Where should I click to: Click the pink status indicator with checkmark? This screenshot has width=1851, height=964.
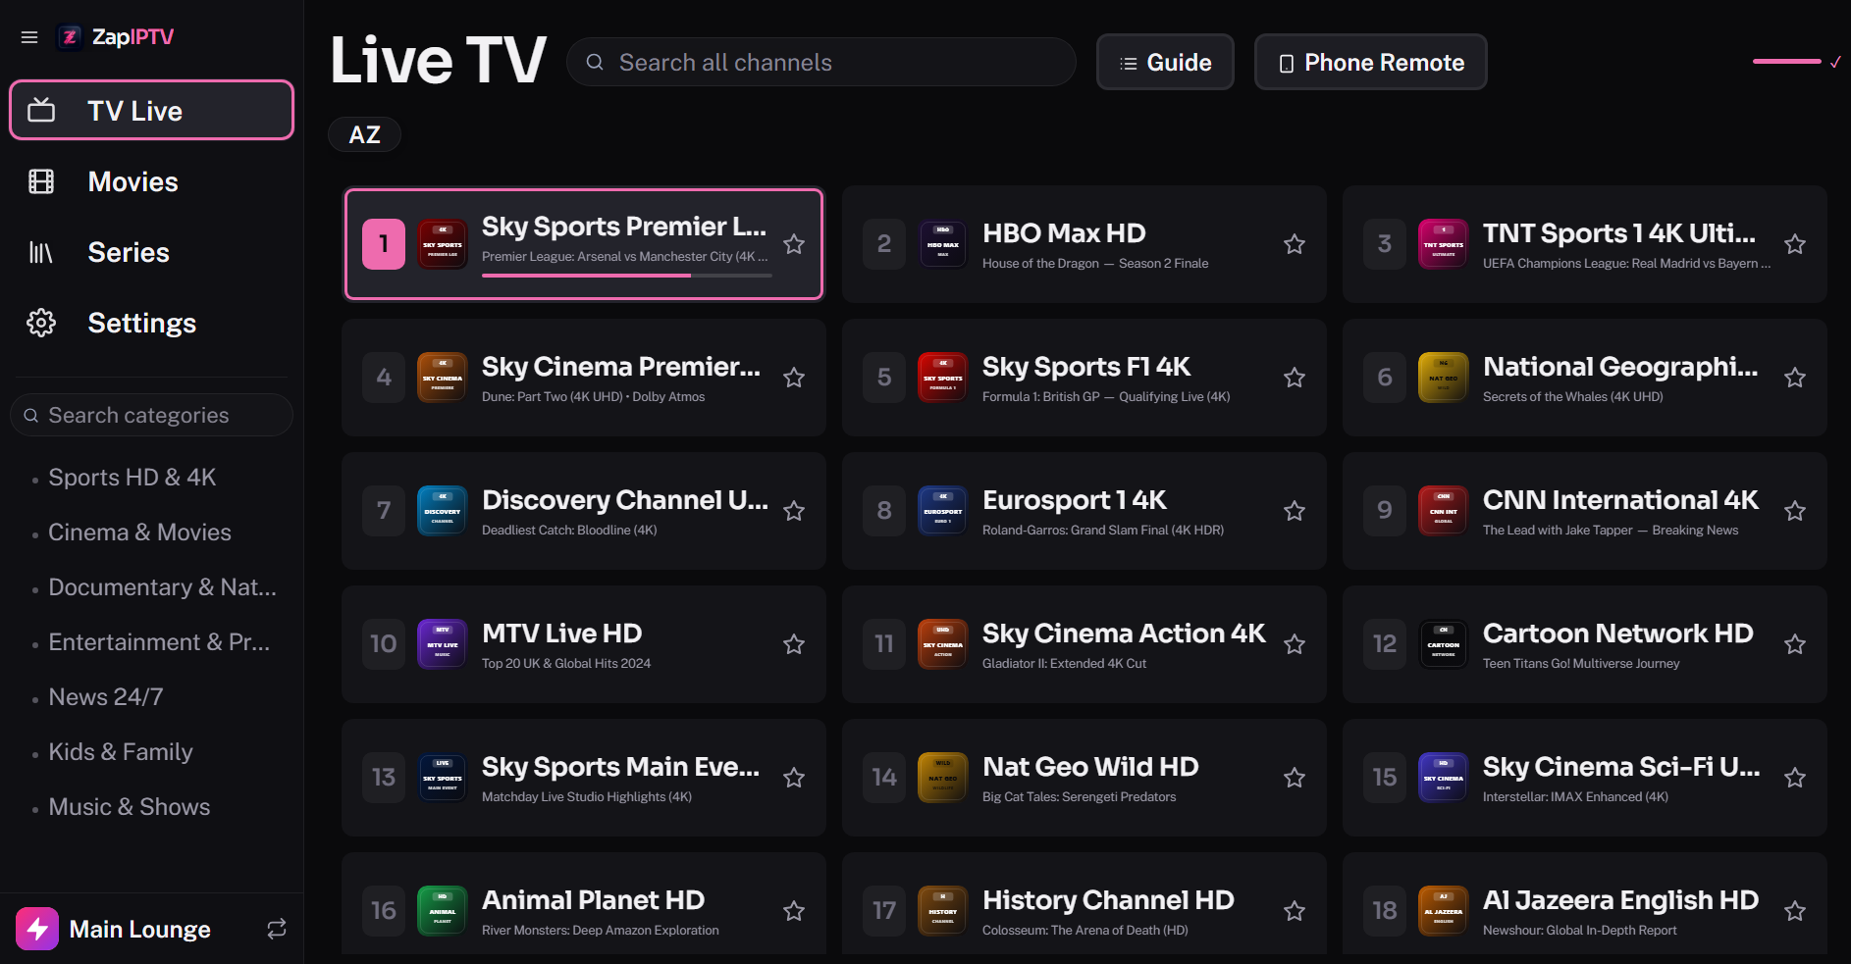click(x=1797, y=62)
